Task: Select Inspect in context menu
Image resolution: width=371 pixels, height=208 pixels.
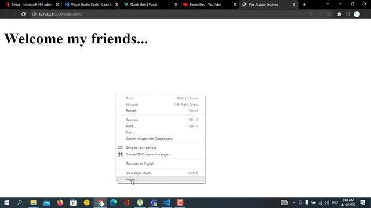Action: tap(160, 179)
